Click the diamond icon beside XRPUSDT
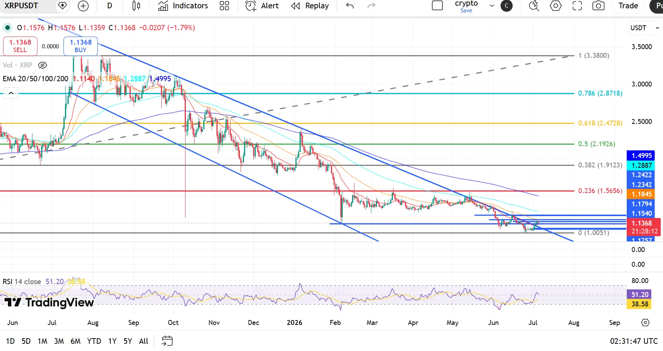Screen dimensions: 663x351 pyautogui.click(x=63, y=6)
